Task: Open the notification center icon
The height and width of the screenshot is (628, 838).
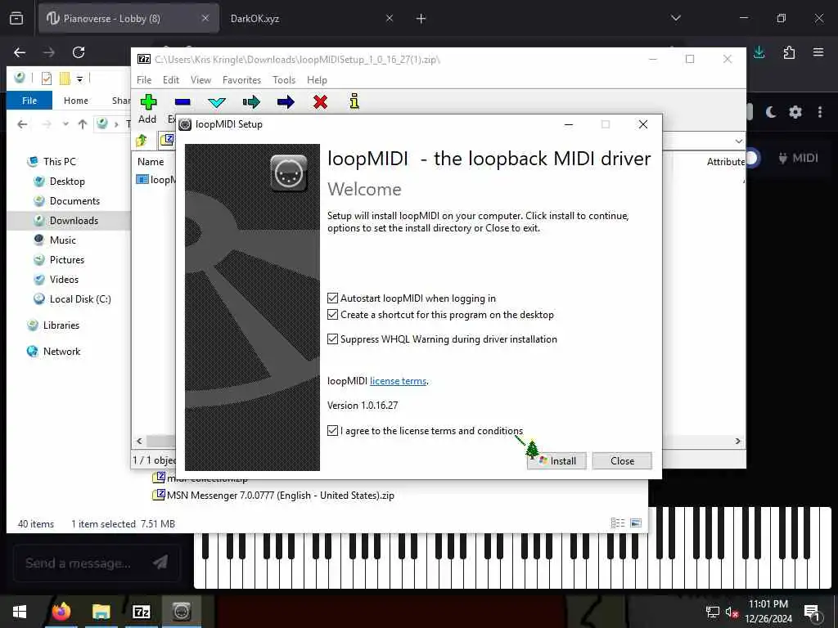Action: pos(812,612)
